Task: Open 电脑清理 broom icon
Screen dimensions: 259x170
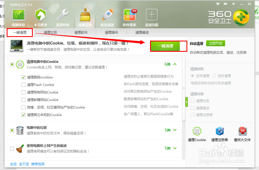Action: click(x=85, y=15)
